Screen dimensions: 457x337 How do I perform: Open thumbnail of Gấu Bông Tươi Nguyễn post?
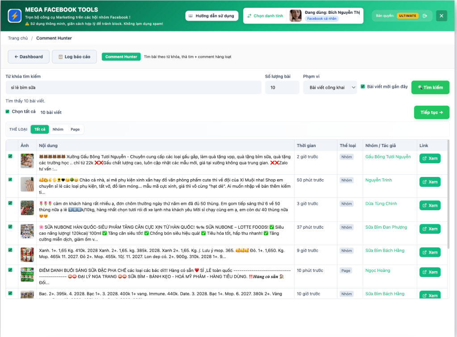[27, 161]
